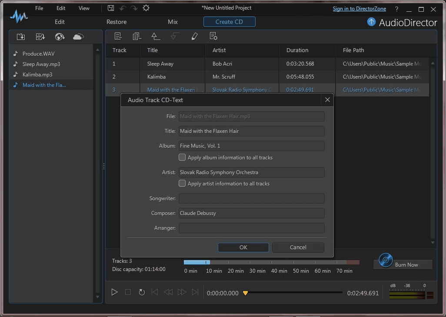Enable Apply artist information to all tracks
The width and height of the screenshot is (446, 317).
[182, 184]
